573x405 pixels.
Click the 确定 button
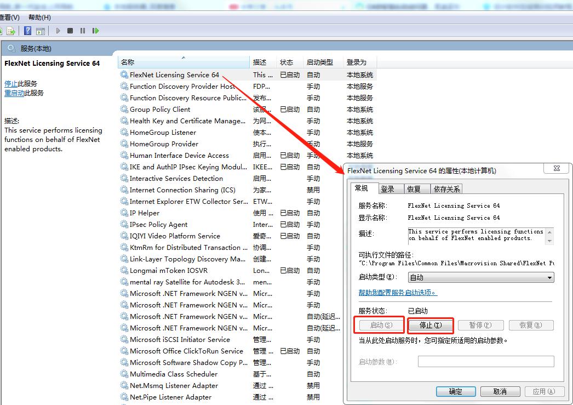tap(455, 391)
